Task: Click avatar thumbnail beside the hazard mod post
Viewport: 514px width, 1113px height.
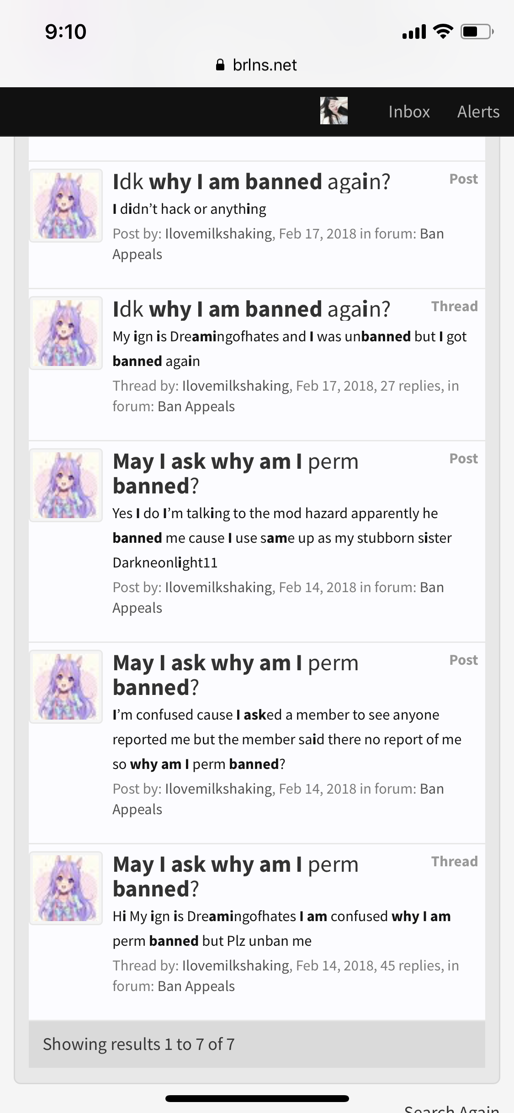Action: [x=66, y=485]
